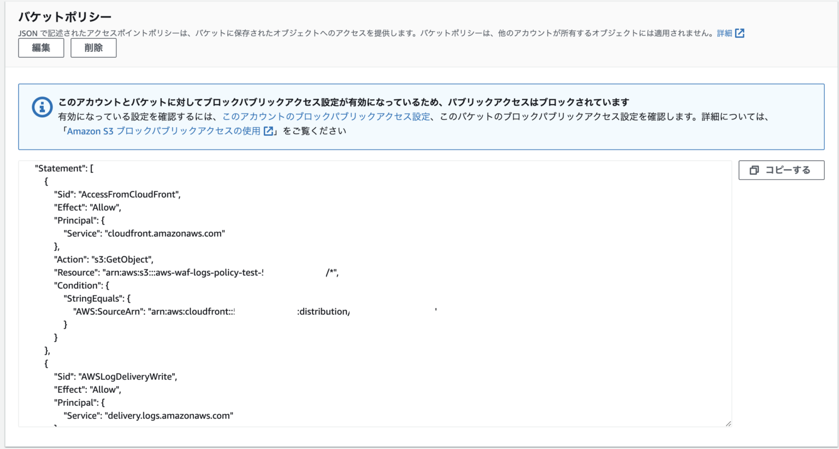
Task: Click the external link icon next to 詳細
Action: pyautogui.click(x=740, y=33)
